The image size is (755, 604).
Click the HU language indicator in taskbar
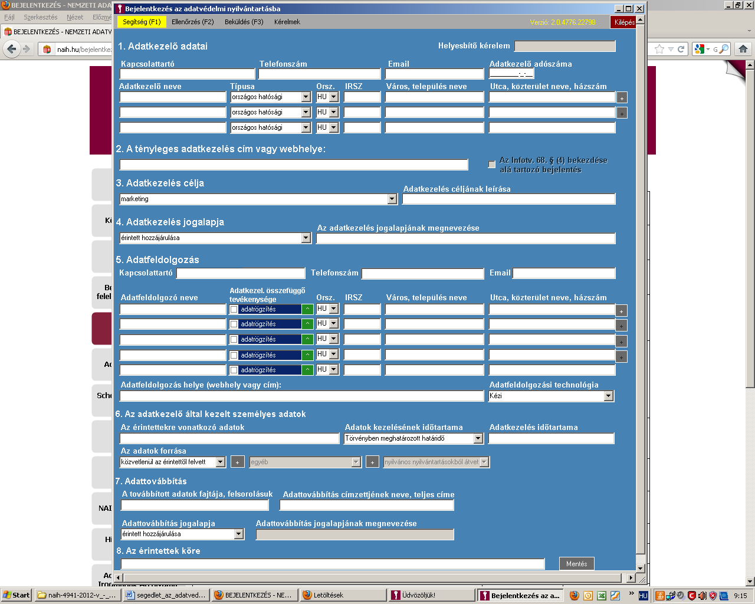click(x=644, y=596)
